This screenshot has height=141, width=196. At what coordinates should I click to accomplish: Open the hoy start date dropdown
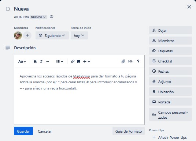click(x=79, y=35)
